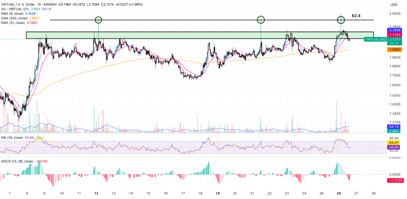Viewport: 407px width, 199px height.
Task: Select the MACD (12, 26, close) legend
Action: pyautogui.click(x=17, y=161)
